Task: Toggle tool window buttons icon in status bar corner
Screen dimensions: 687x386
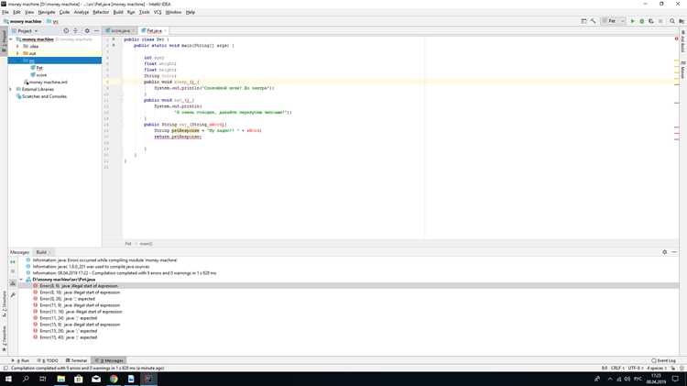Action: 5,369
